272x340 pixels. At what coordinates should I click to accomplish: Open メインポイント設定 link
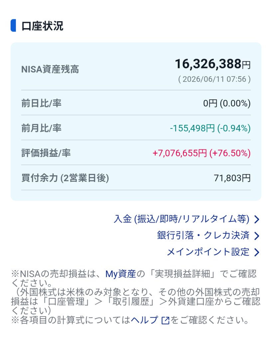click(x=208, y=252)
